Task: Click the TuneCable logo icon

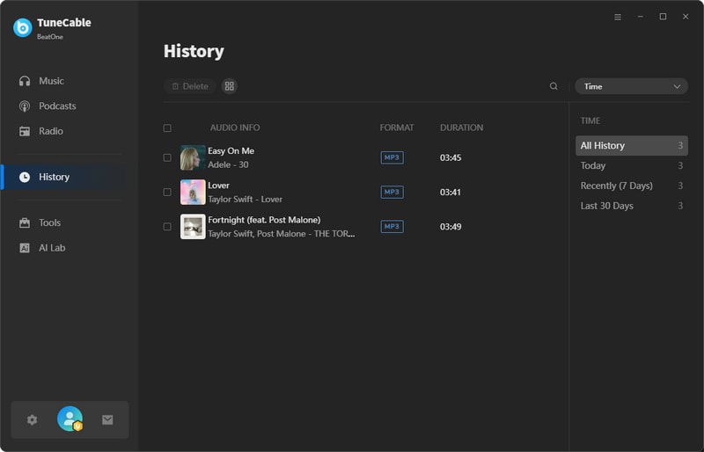Action: (x=23, y=28)
